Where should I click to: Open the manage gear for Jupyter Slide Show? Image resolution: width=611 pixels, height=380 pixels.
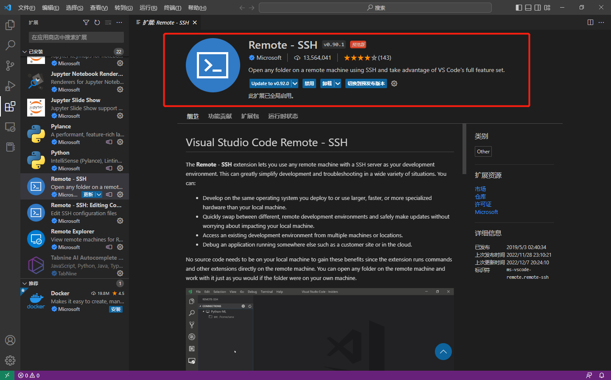pyautogui.click(x=120, y=116)
